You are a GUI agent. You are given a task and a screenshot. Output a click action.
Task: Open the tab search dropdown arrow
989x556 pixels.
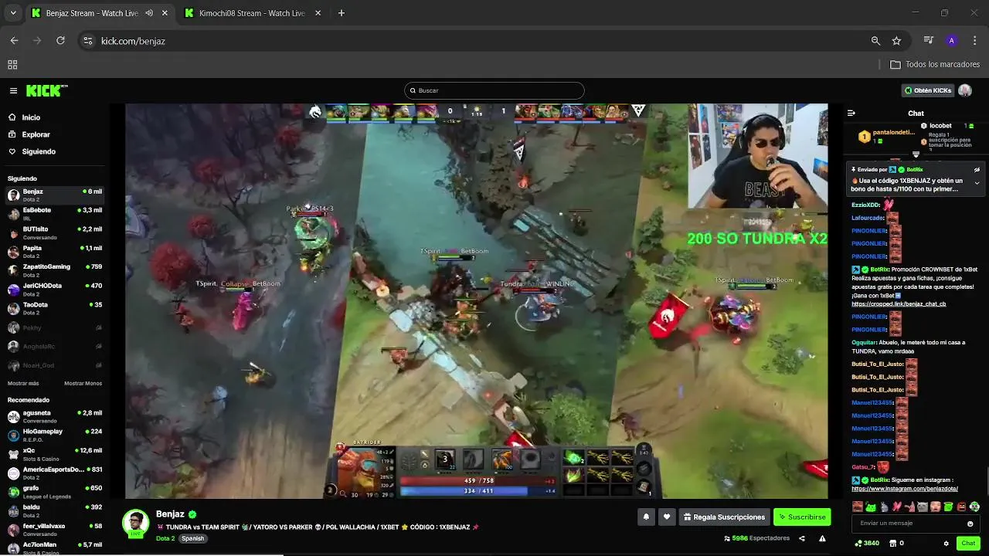click(13, 13)
